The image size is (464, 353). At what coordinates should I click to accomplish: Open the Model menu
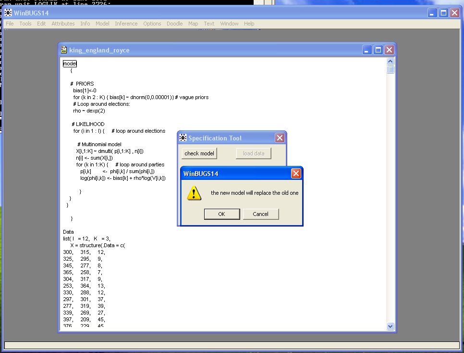pos(102,24)
